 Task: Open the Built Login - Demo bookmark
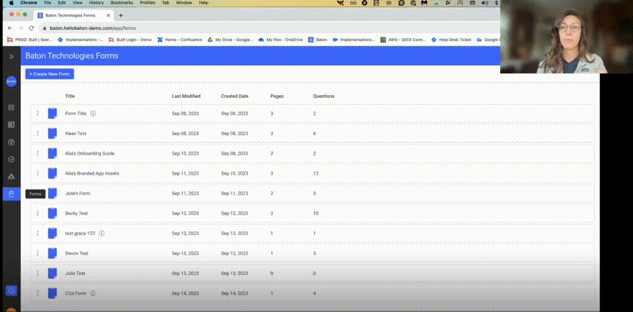(130, 40)
